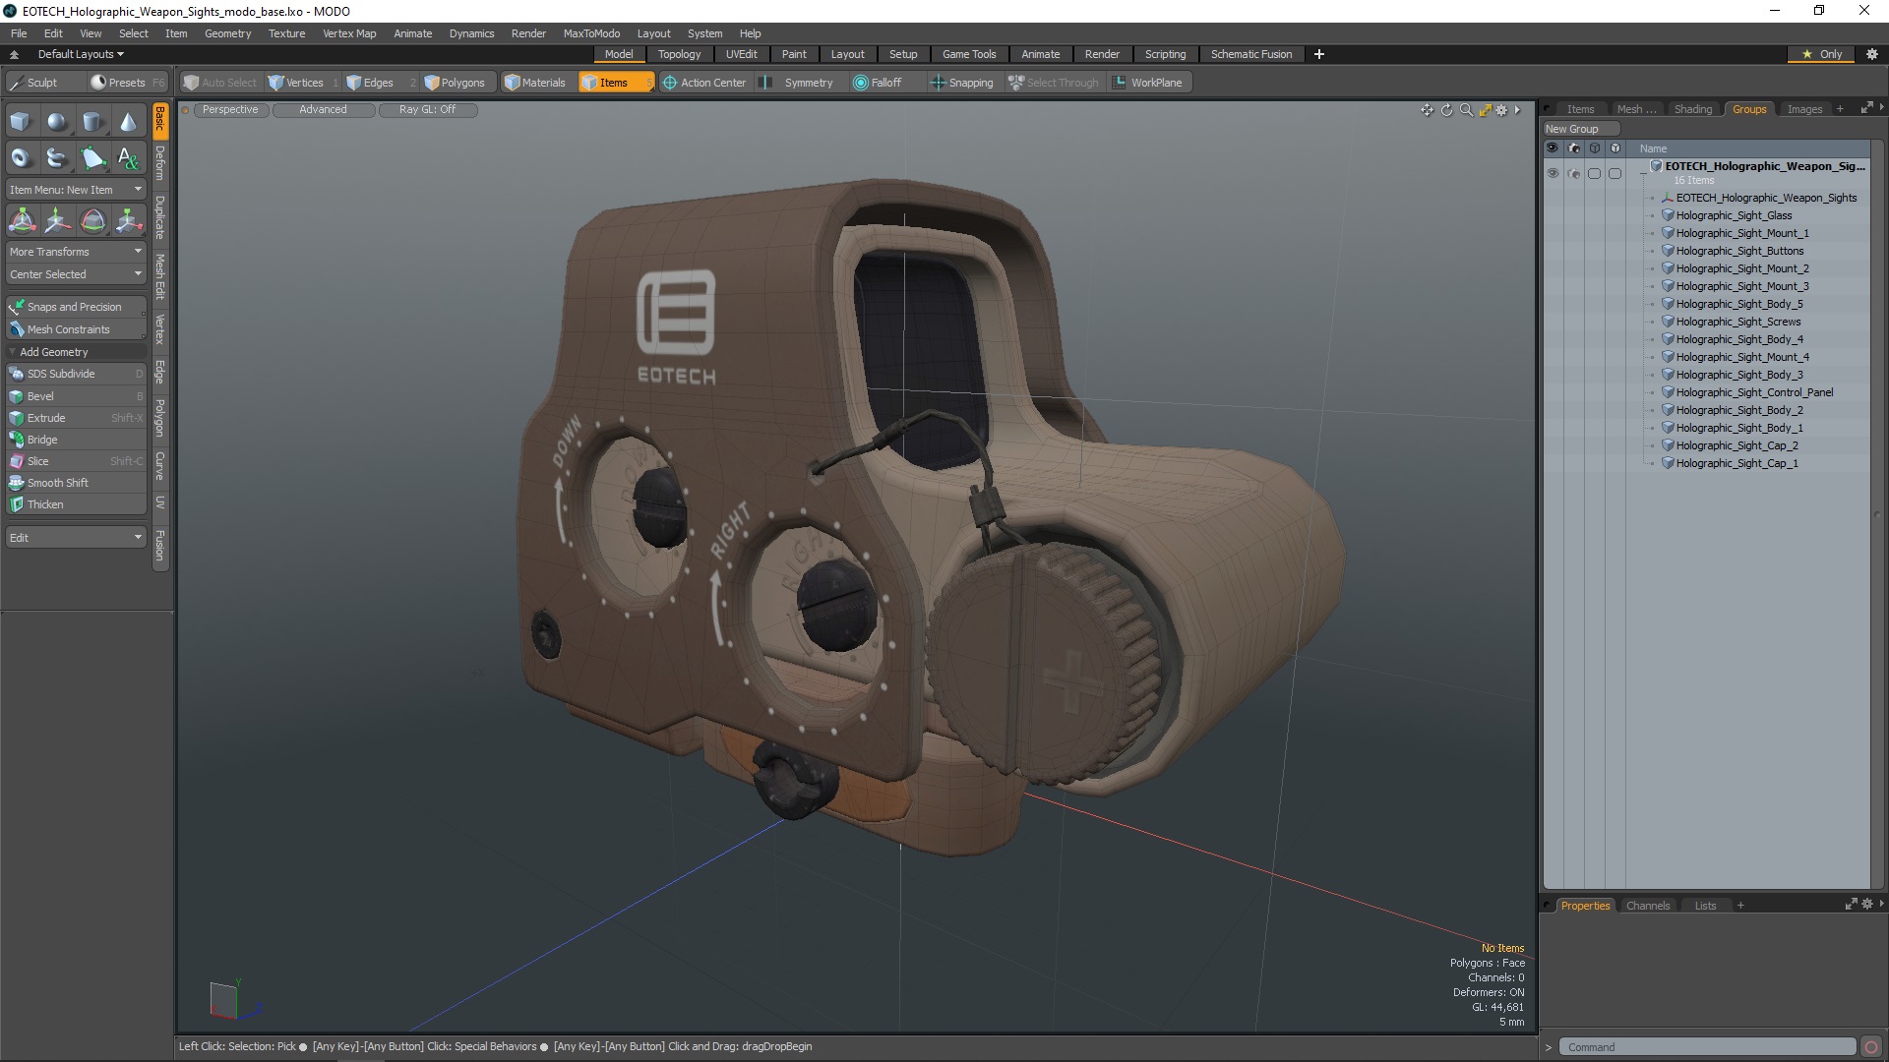The width and height of the screenshot is (1889, 1062).
Task: Click the Smooth Shift tool
Action: pos(76,483)
